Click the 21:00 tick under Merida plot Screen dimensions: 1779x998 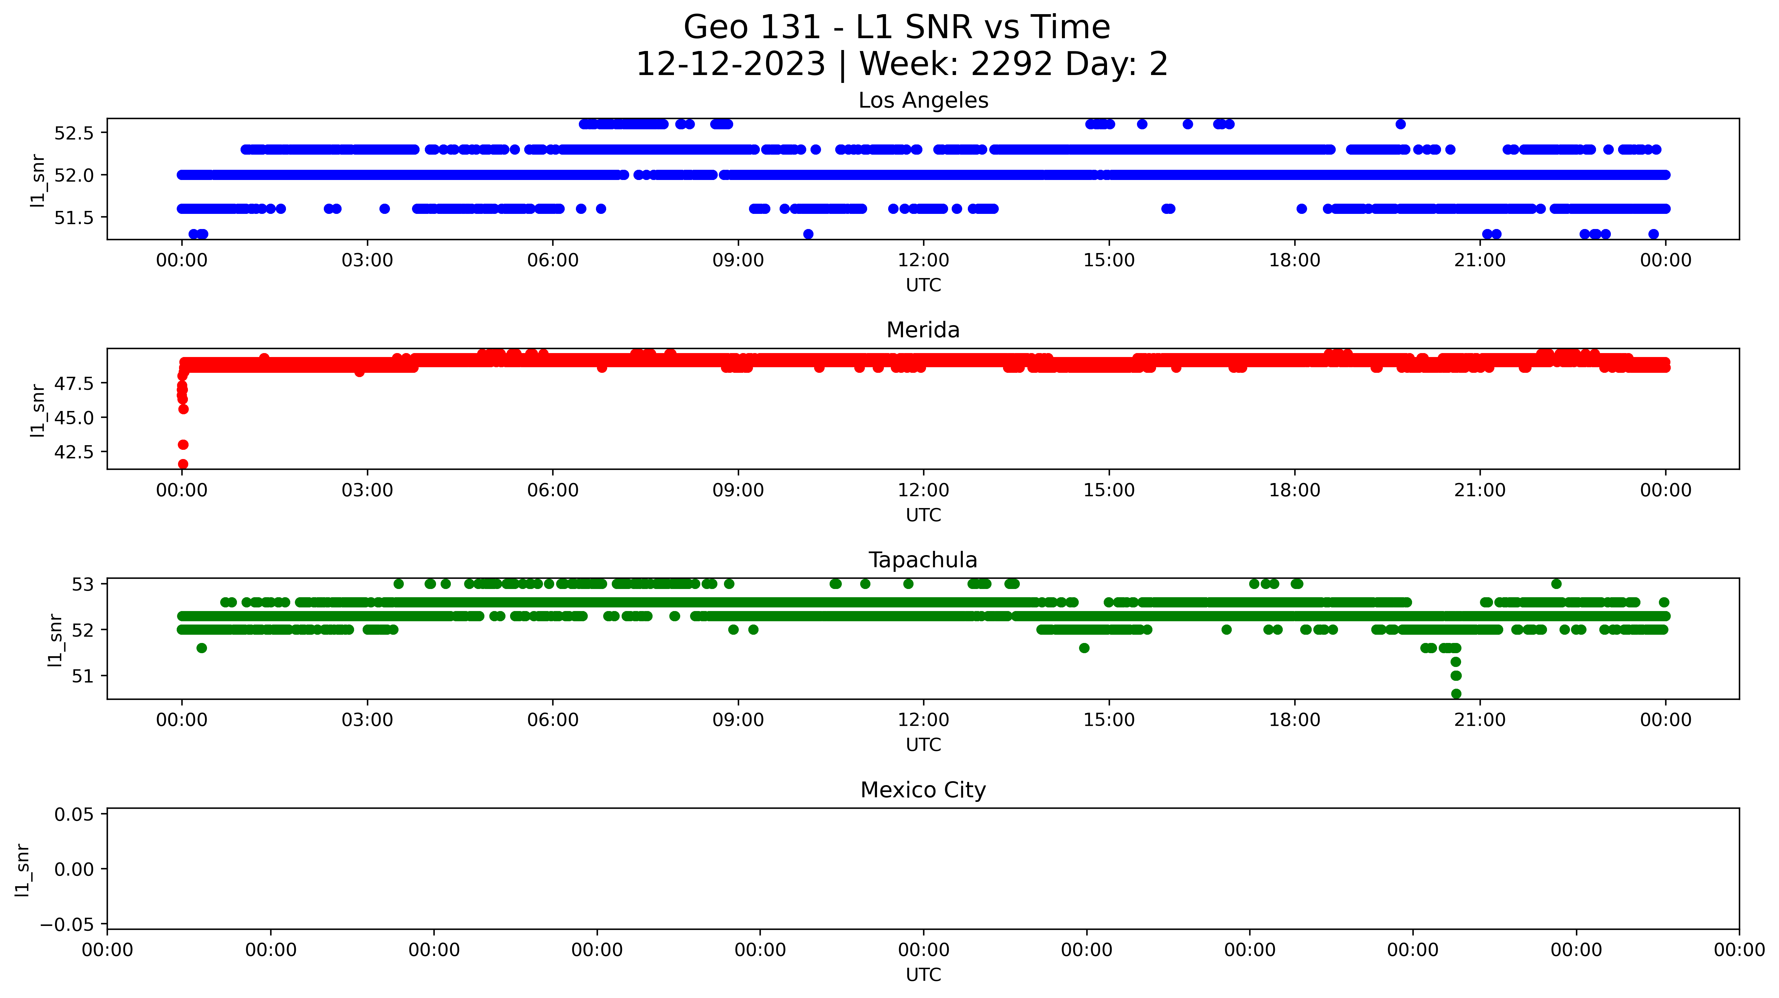tap(1480, 490)
